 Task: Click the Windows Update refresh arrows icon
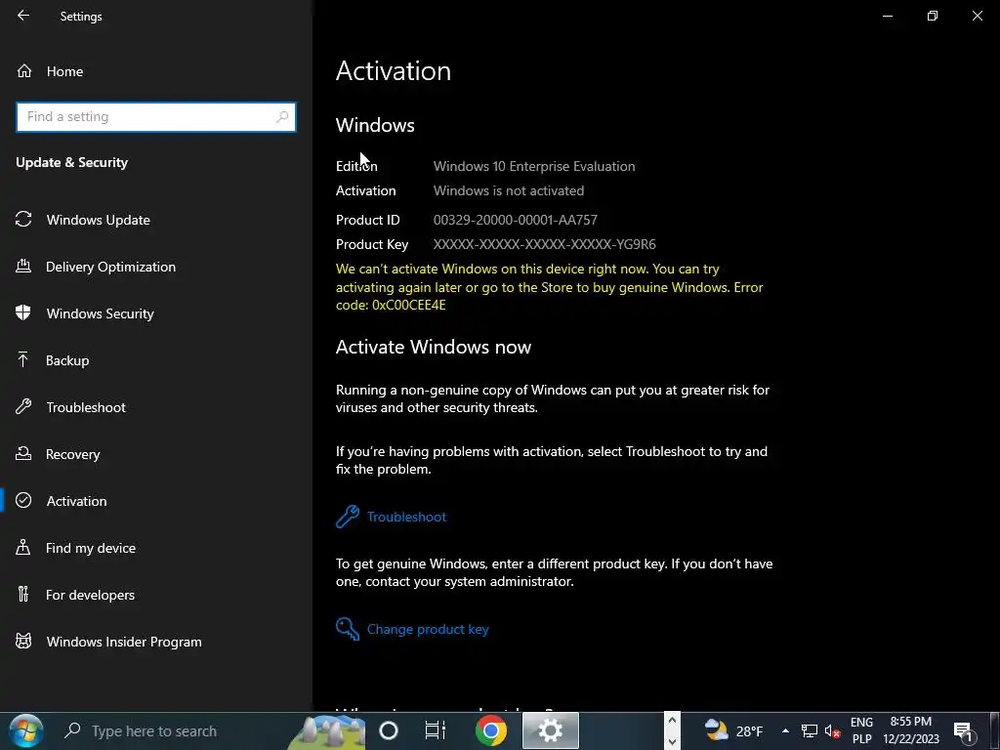point(23,220)
